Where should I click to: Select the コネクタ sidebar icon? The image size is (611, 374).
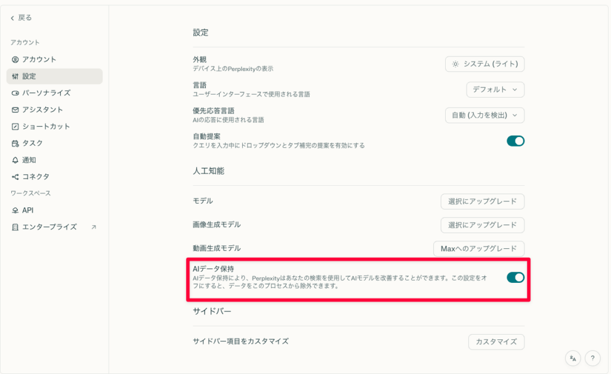(x=14, y=176)
